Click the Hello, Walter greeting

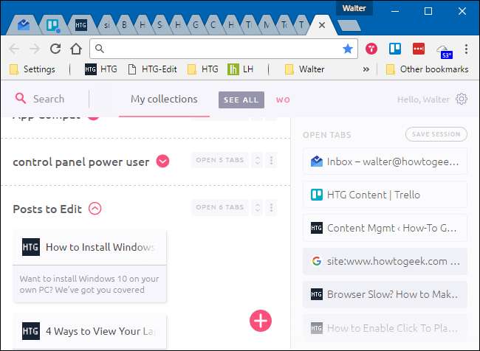click(x=423, y=100)
